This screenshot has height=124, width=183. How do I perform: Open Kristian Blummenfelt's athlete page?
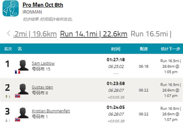(x=51, y=111)
